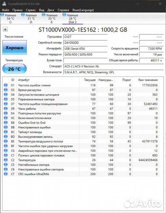Select the Частота ошибок чтения row text
This screenshot has width=166, height=213.
tap(34, 85)
